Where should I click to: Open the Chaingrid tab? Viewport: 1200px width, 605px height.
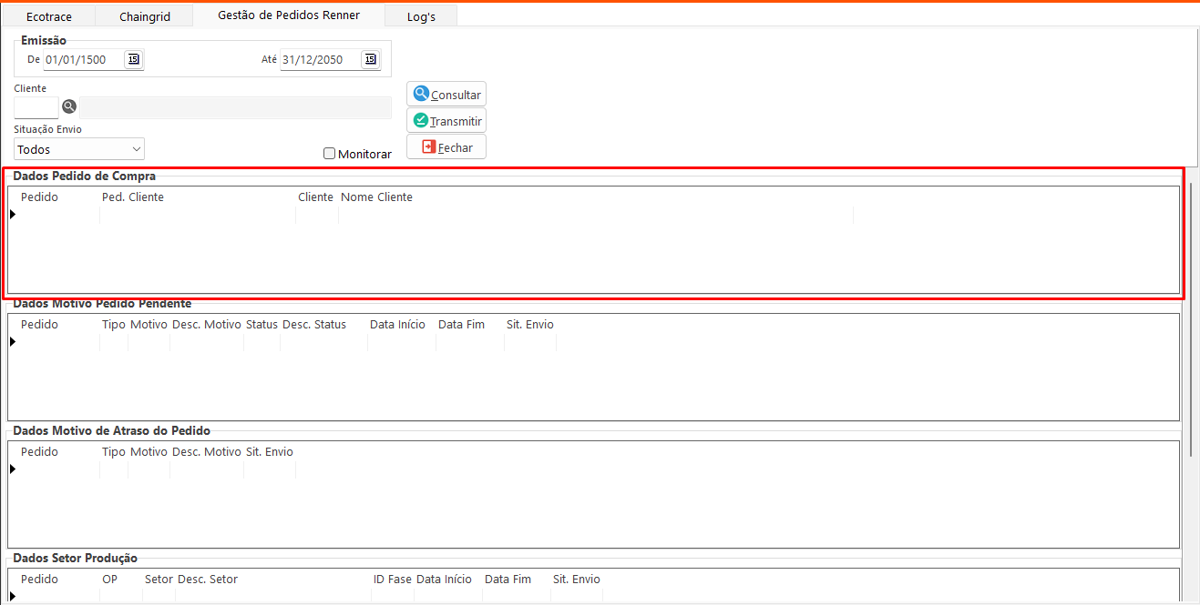145,16
